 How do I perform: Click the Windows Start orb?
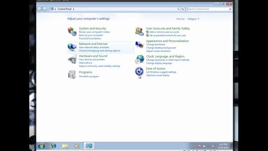[x=41, y=146]
